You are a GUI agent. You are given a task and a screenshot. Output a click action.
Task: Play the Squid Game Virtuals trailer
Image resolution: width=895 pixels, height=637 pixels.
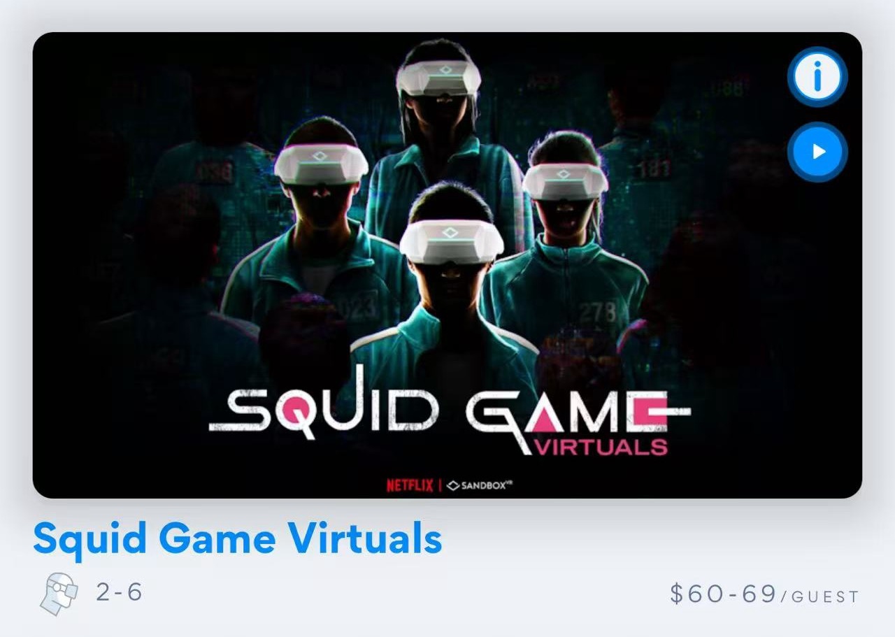point(817,152)
